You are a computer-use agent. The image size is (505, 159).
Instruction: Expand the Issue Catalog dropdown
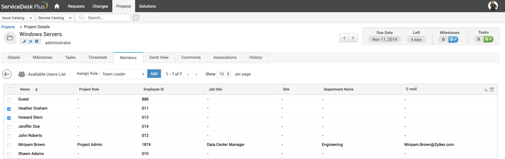30,18
